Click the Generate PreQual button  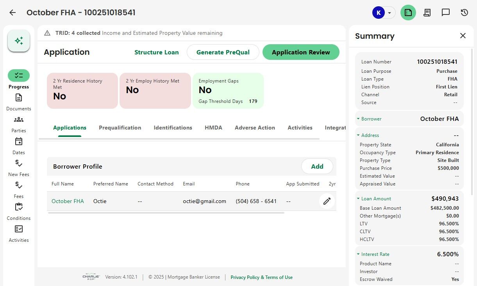(x=223, y=52)
